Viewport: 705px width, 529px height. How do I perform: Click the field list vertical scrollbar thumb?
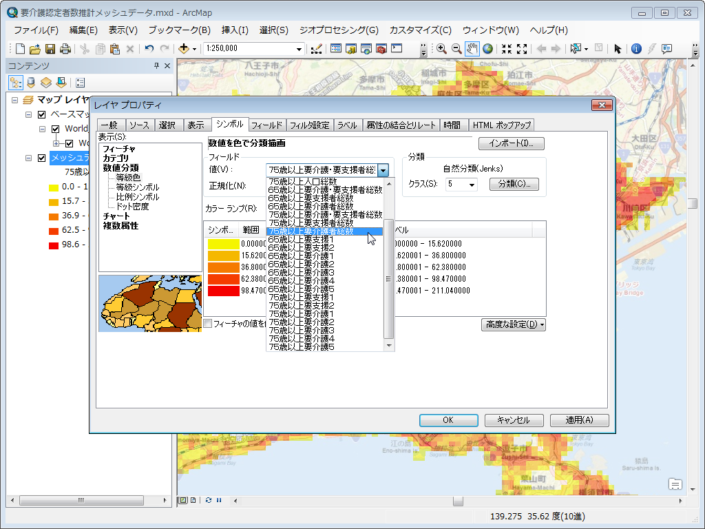click(388, 279)
